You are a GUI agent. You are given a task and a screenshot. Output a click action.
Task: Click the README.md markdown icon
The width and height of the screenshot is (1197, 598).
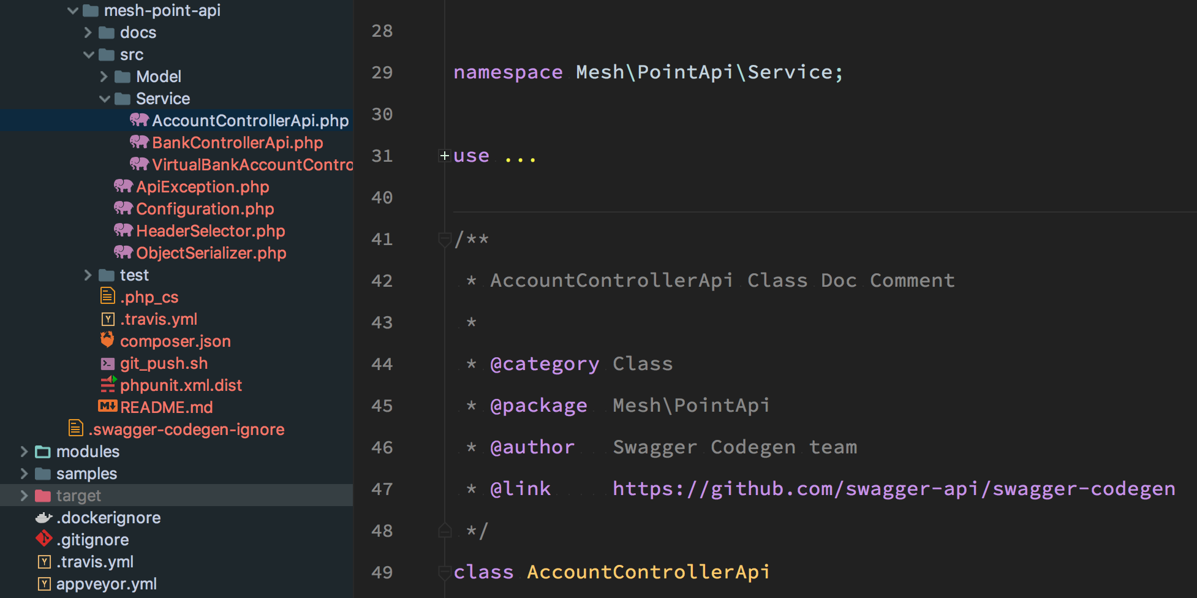pyautogui.click(x=107, y=406)
